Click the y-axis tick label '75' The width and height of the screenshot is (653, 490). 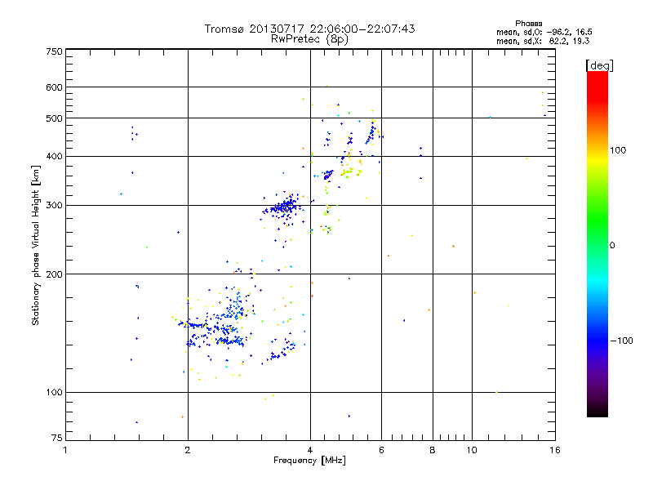(57, 438)
